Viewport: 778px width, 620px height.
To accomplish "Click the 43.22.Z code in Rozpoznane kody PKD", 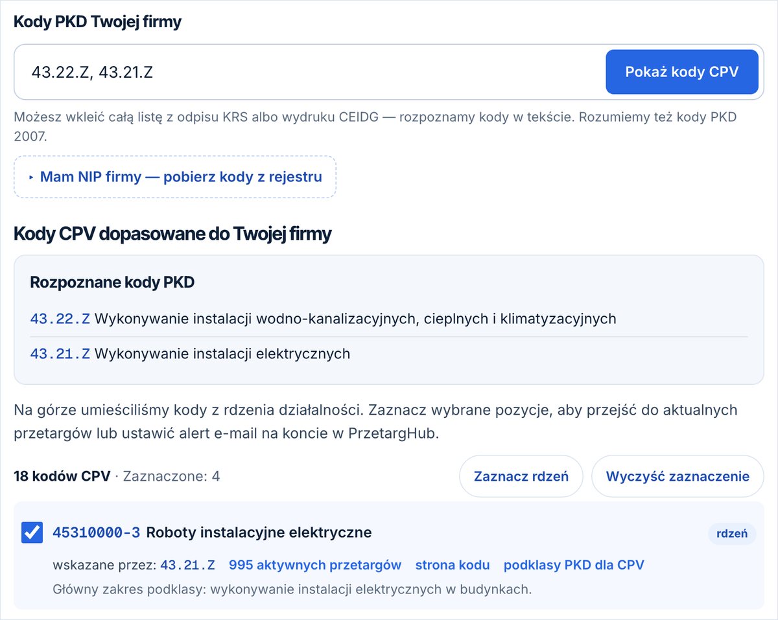I will click(x=60, y=319).
